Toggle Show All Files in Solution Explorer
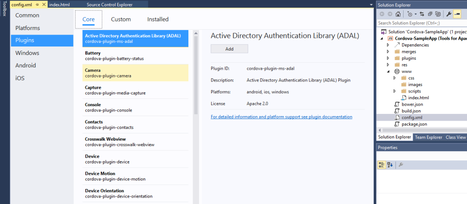This screenshot has width=467, height=204. (x=438, y=14)
